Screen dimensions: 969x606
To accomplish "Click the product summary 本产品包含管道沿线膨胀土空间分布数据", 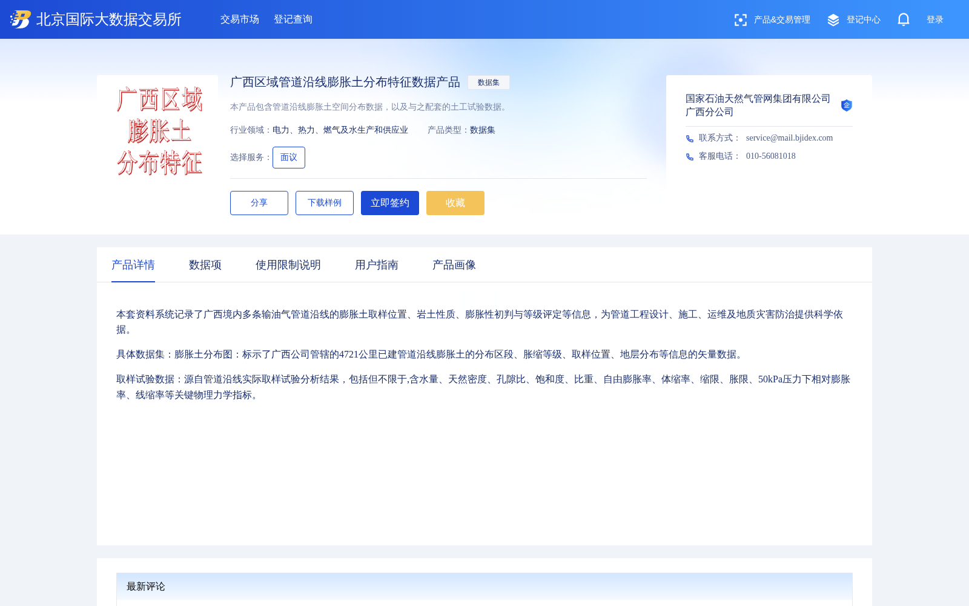I will (370, 107).
